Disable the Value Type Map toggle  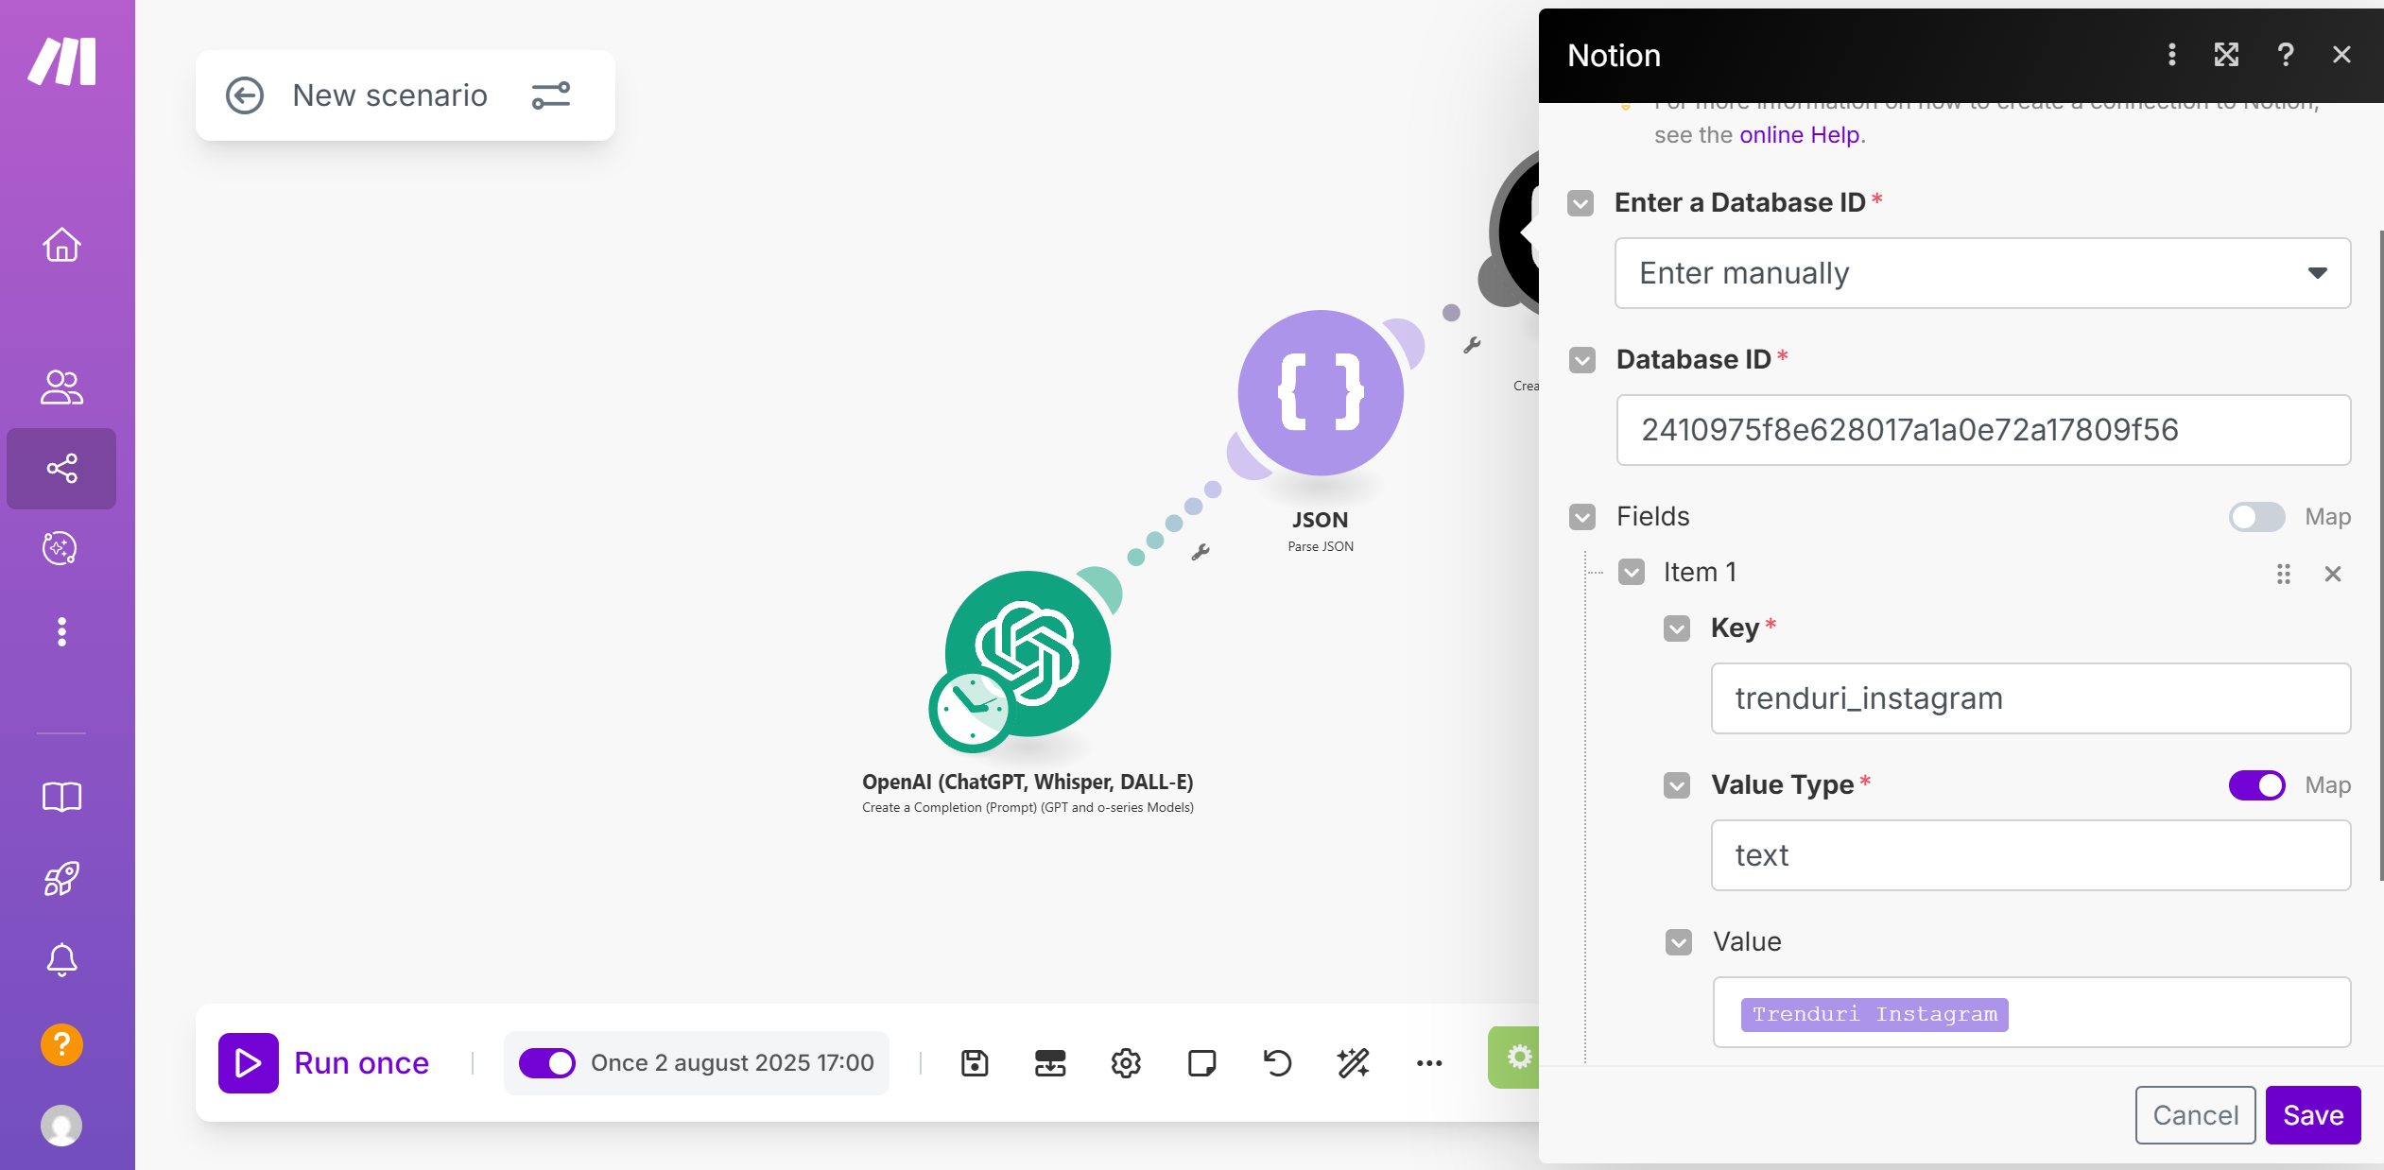(x=2256, y=784)
